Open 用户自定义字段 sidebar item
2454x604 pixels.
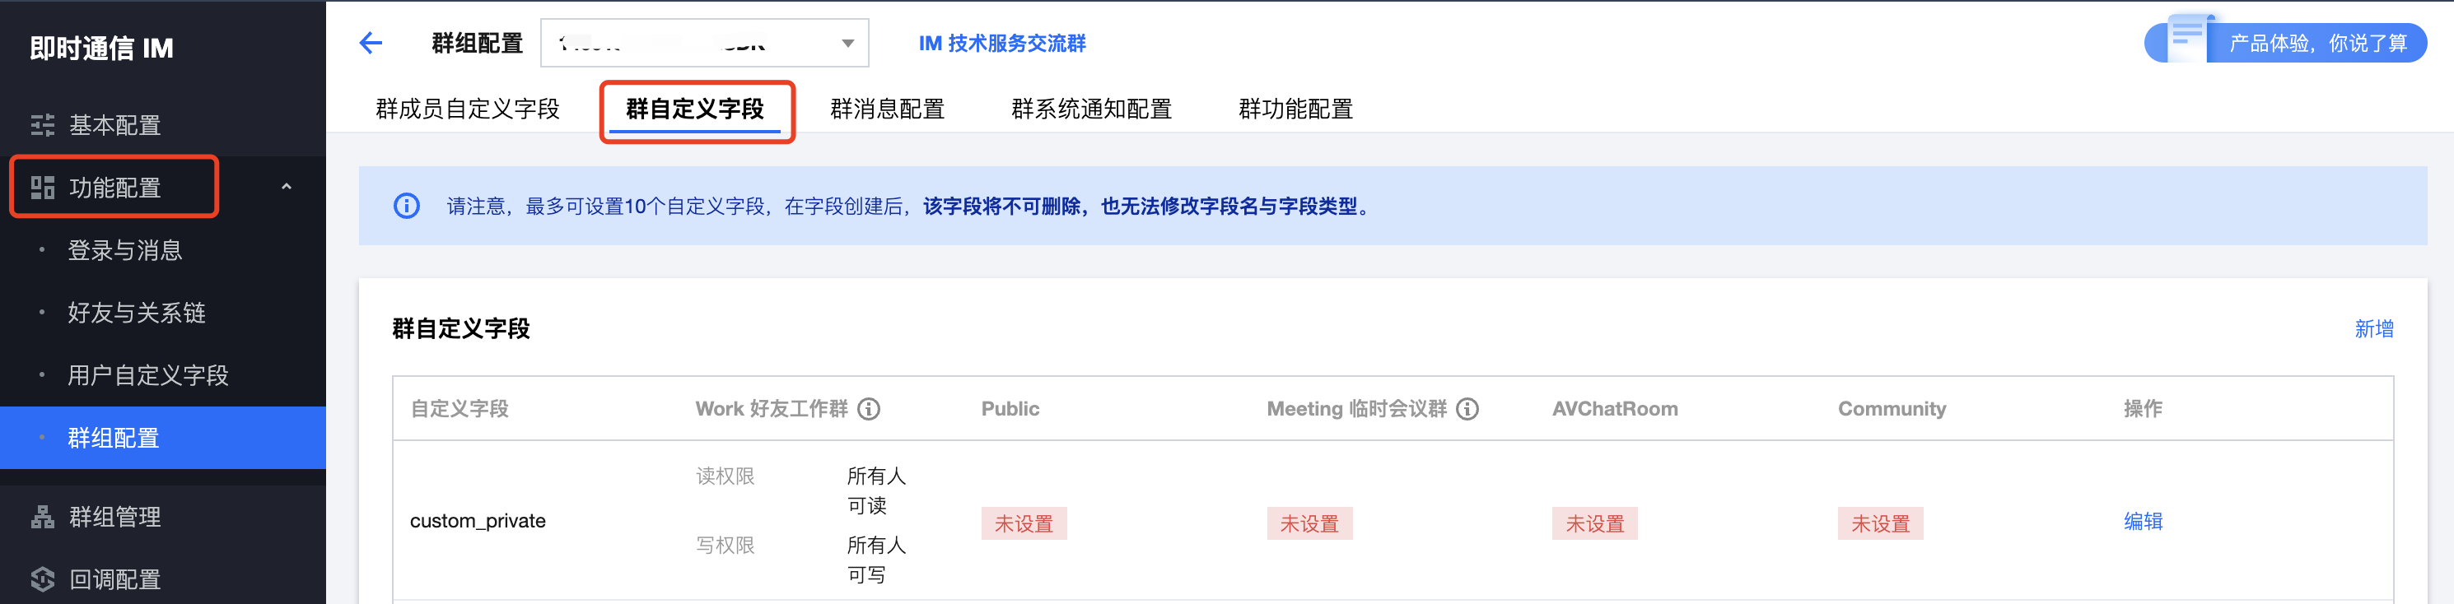point(147,375)
